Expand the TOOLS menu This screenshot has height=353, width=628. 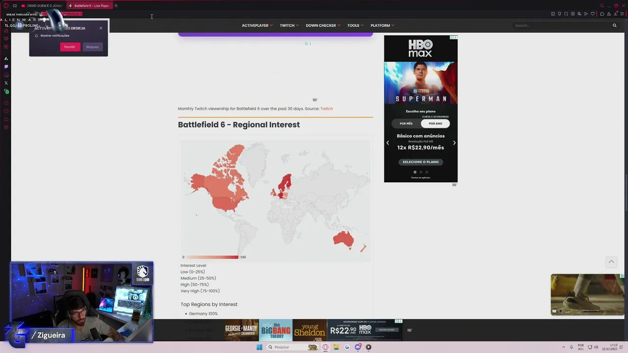click(355, 25)
